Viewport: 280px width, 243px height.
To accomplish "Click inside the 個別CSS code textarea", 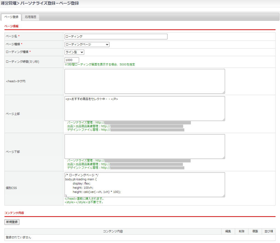I will point(145,184).
